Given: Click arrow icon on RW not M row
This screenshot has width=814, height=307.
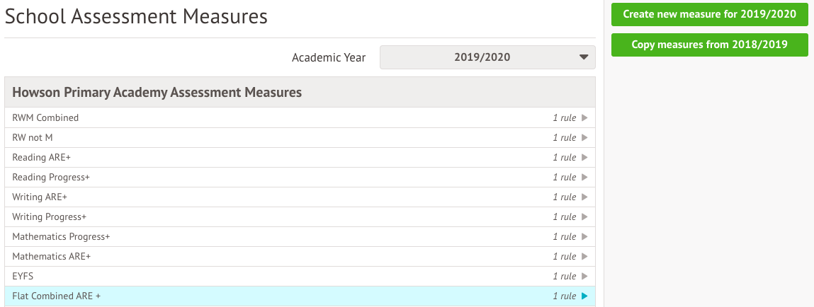Looking at the screenshot, I should tap(584, 138).
